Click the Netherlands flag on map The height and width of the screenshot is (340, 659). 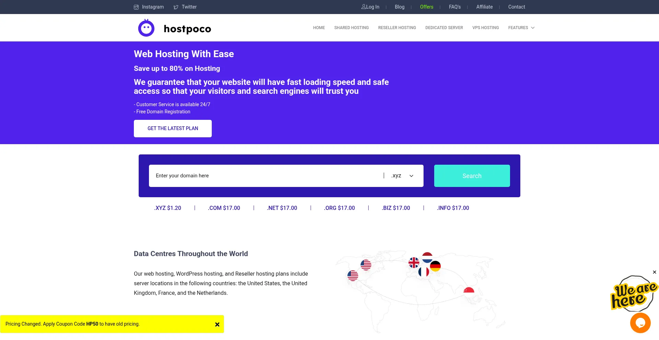[427, 257]
